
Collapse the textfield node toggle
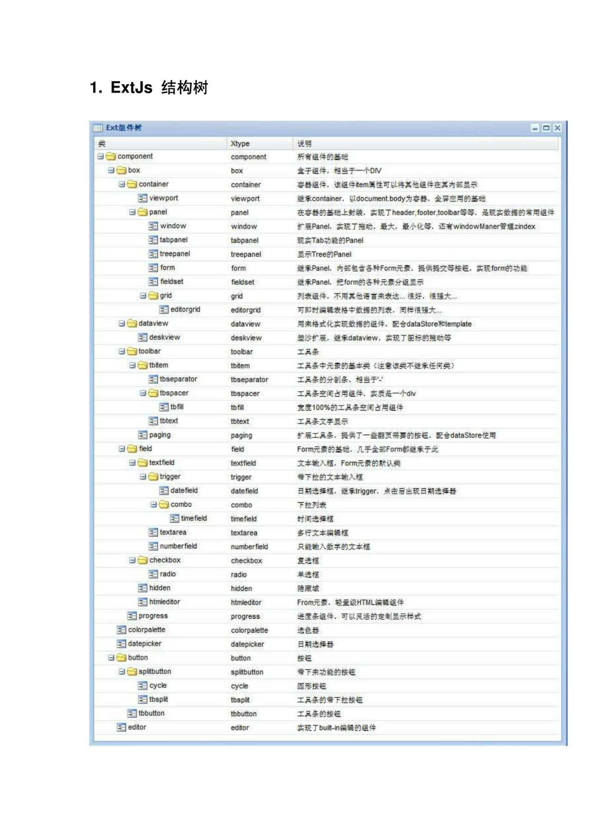pyautogui.click(x=132, y=463)
